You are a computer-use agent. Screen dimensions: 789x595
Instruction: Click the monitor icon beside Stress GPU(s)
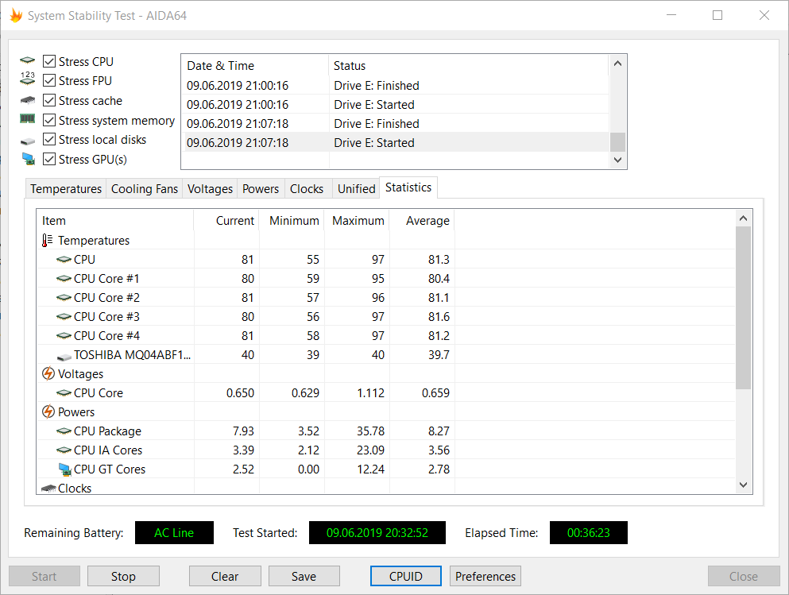pyautogui.click(x=28, y=159)
